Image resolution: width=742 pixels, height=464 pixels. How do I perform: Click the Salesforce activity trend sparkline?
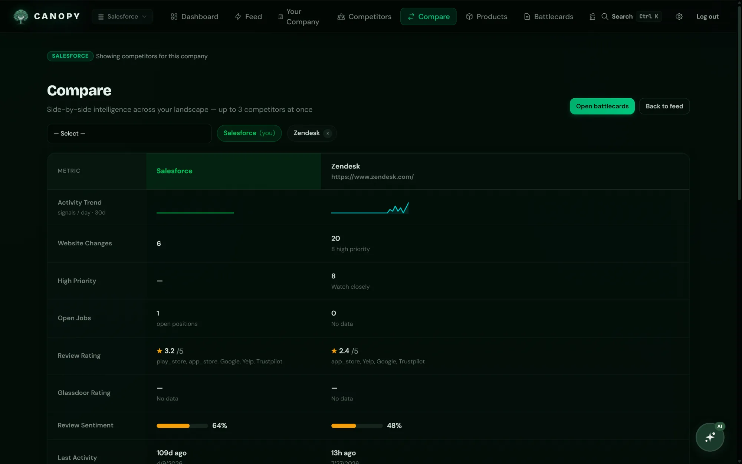click(x=195, y=212)
